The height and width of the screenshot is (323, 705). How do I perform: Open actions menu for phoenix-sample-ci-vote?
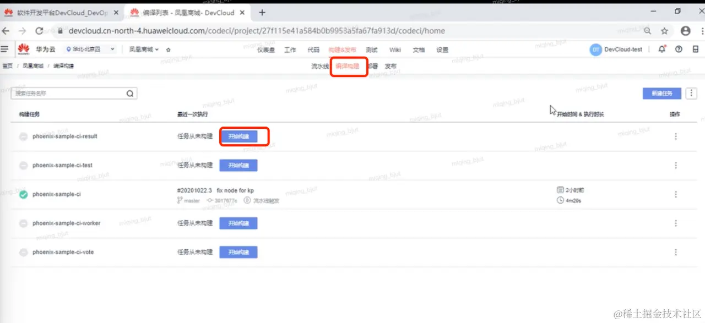tap(676, 252)
